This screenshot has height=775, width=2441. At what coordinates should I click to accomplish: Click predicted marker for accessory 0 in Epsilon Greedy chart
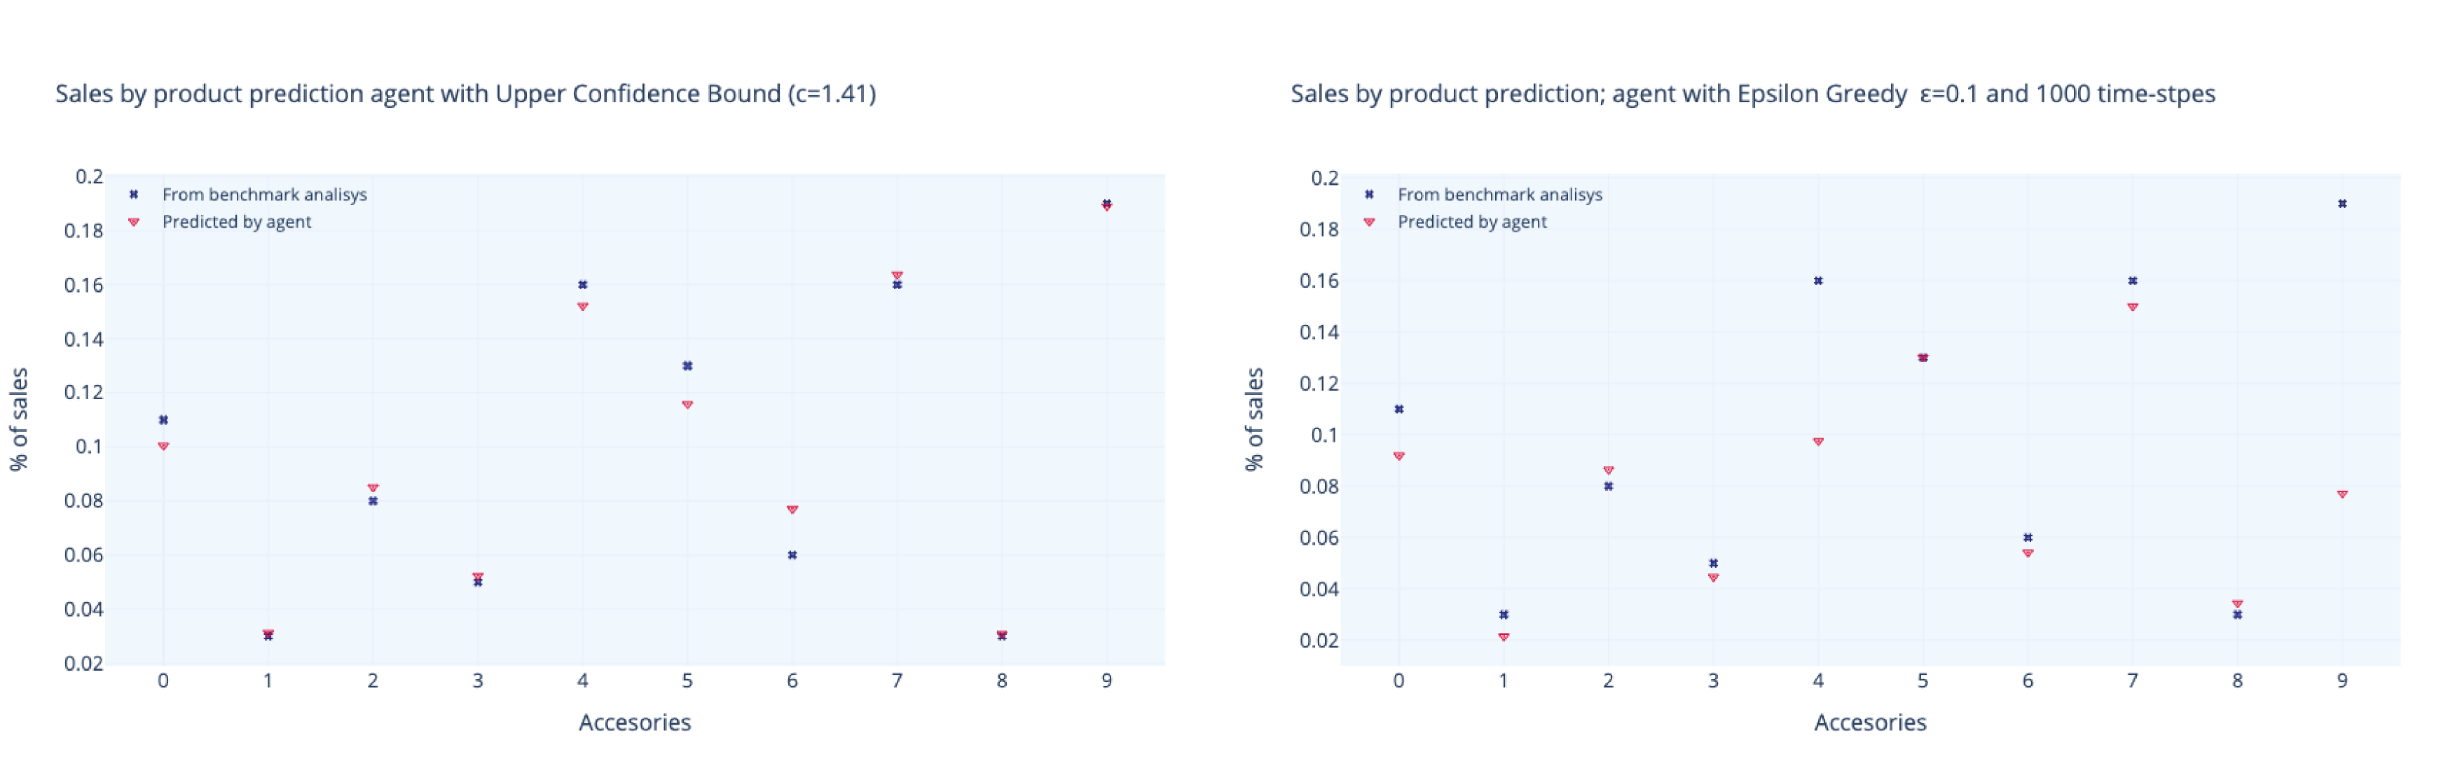pos(1398,456)
